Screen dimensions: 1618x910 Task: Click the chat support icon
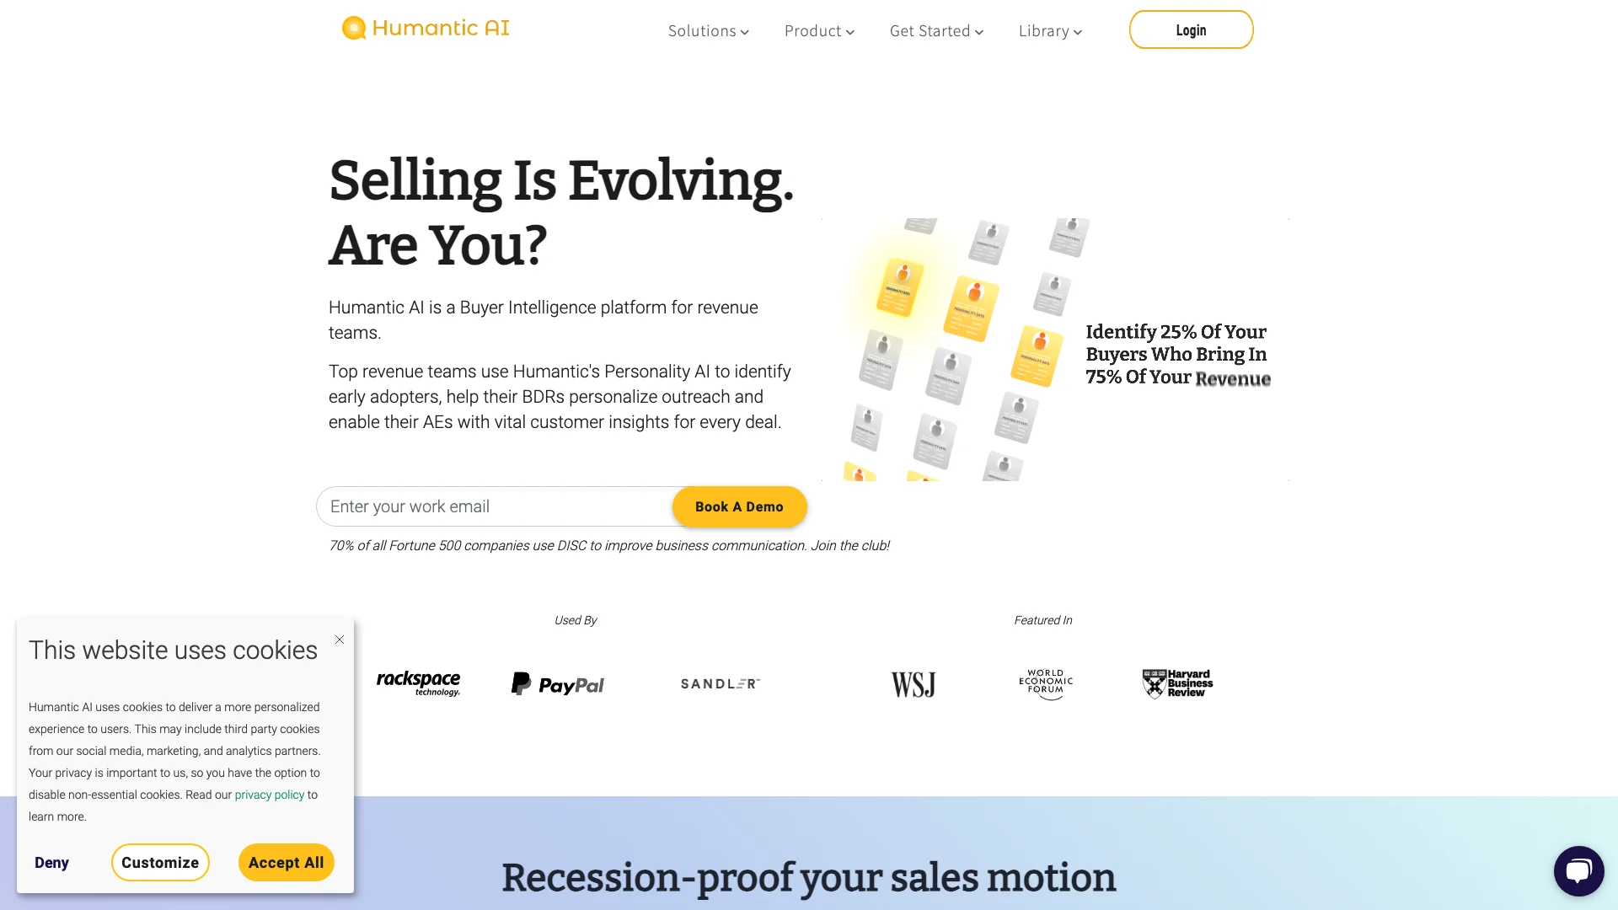[1579, 870]
